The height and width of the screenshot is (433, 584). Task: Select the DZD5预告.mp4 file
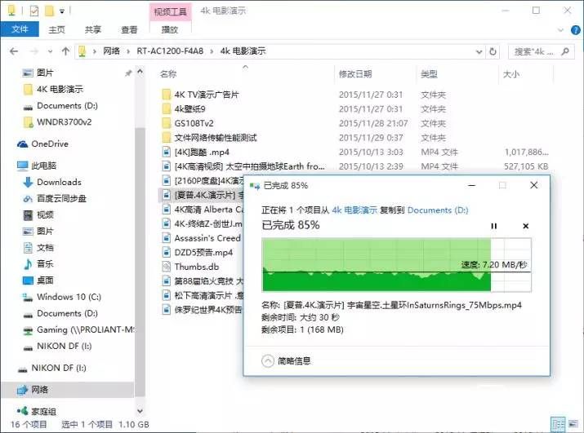point(203,253)
